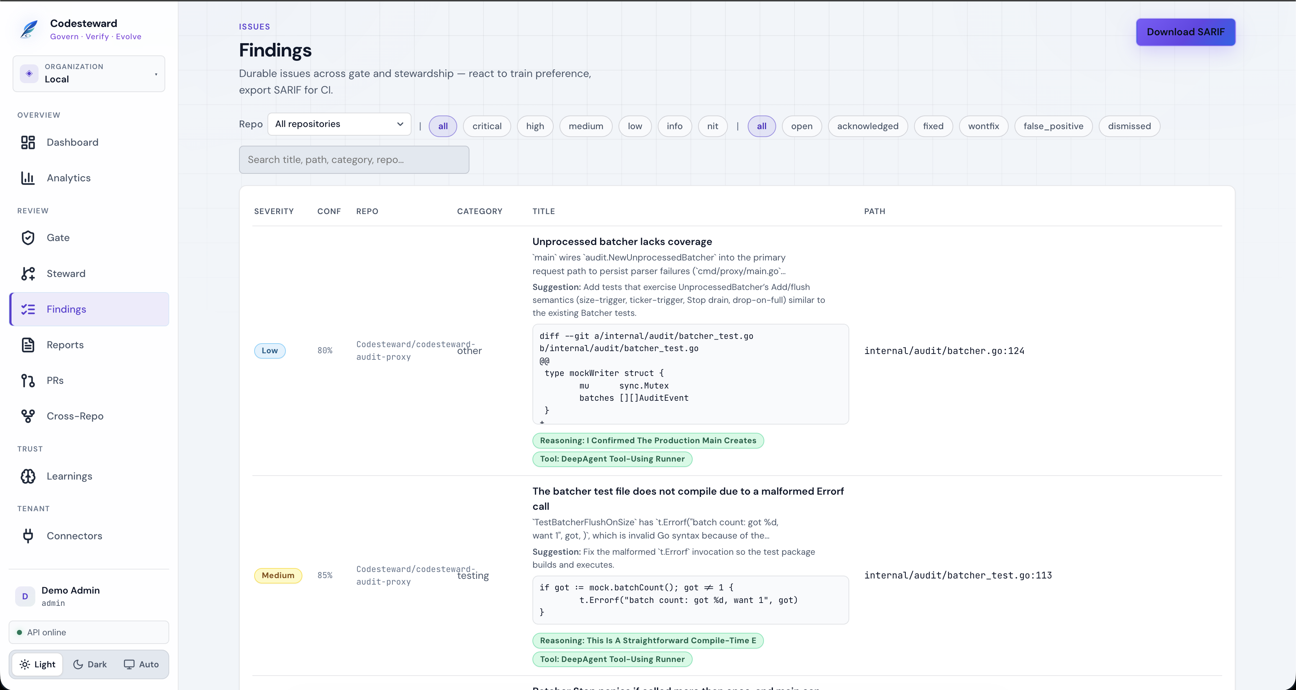Open Analytics via its bar chart icon

click(28, 178)
